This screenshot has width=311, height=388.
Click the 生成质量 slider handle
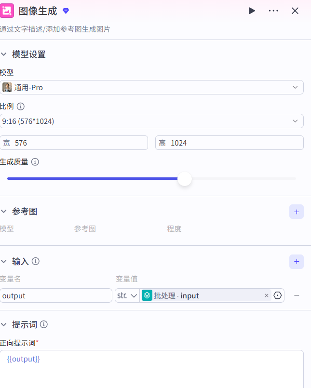[x=185, y=179]
